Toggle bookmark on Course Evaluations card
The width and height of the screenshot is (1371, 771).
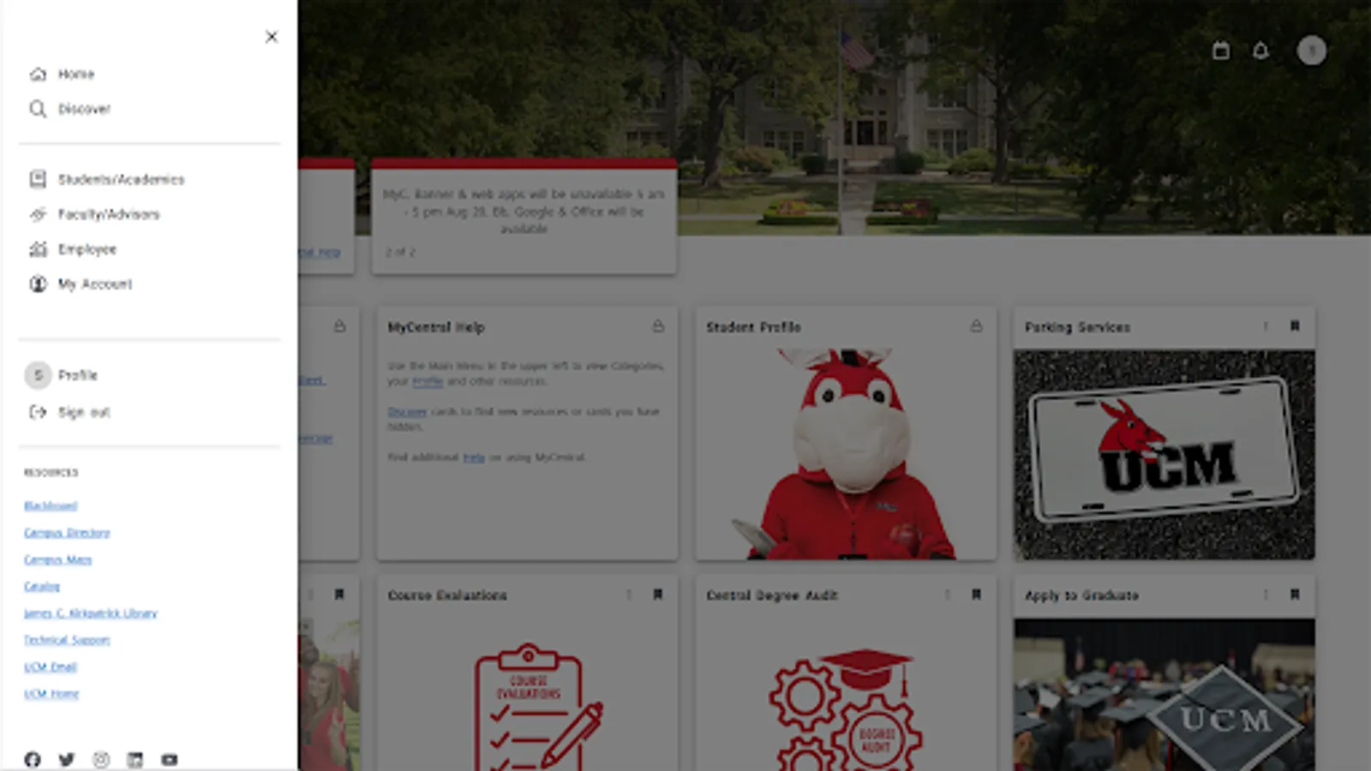click(x=658, y=595)
